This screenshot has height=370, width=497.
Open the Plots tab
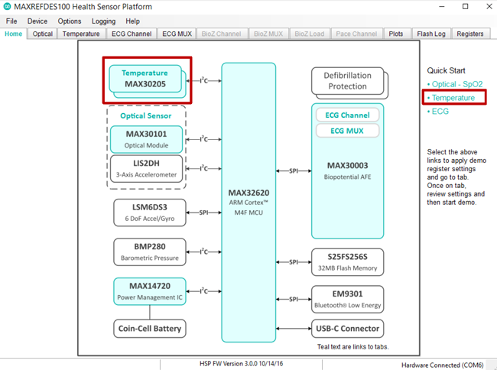pos(396,34)
